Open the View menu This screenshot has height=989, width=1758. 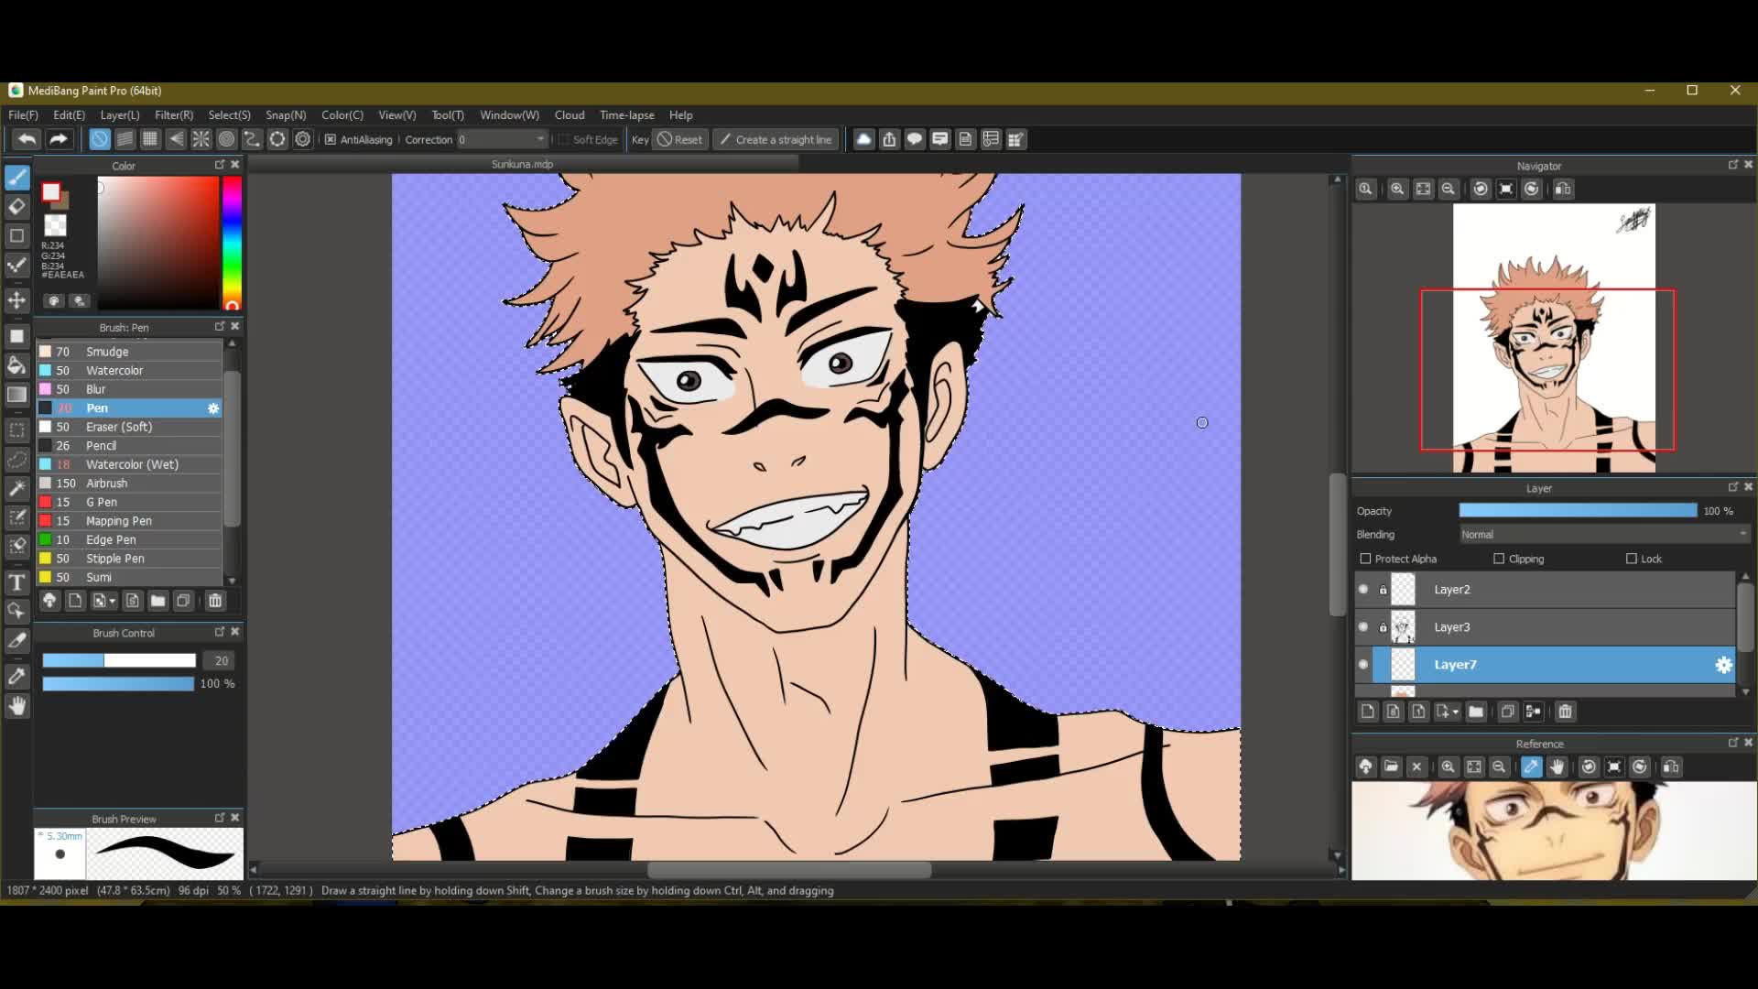397,115
